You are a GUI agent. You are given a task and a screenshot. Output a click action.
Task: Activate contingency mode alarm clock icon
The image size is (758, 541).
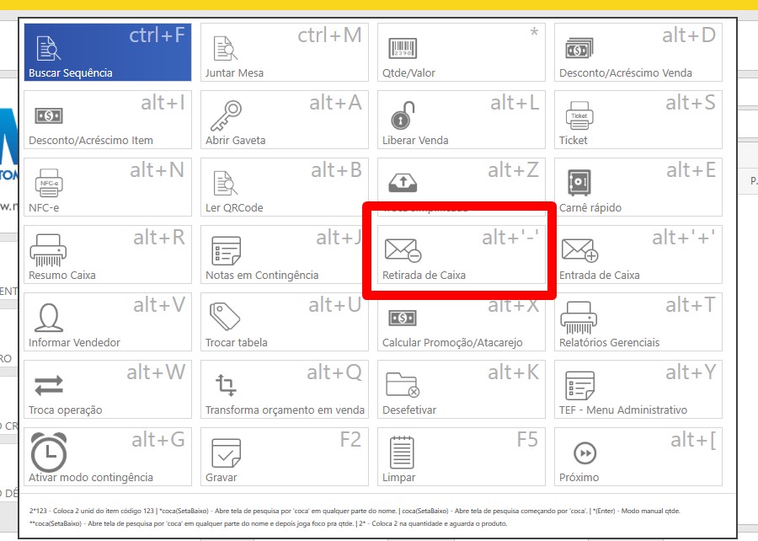[48, 453]
